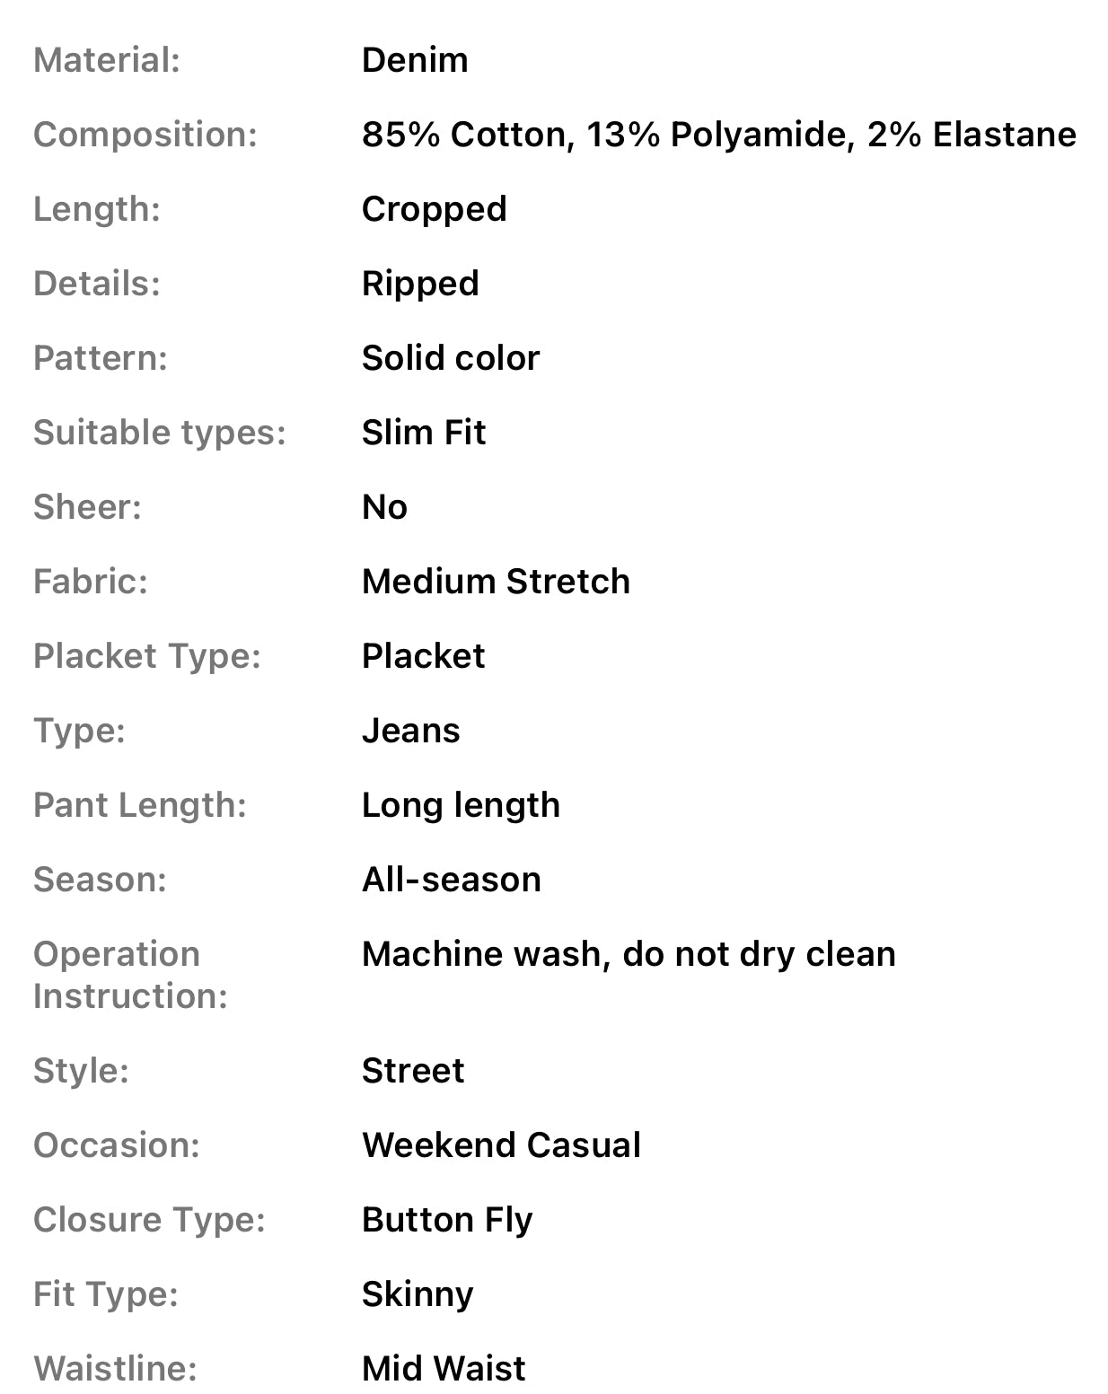Click the Ripped details value

pyautogui.click(x=420, y=284)
